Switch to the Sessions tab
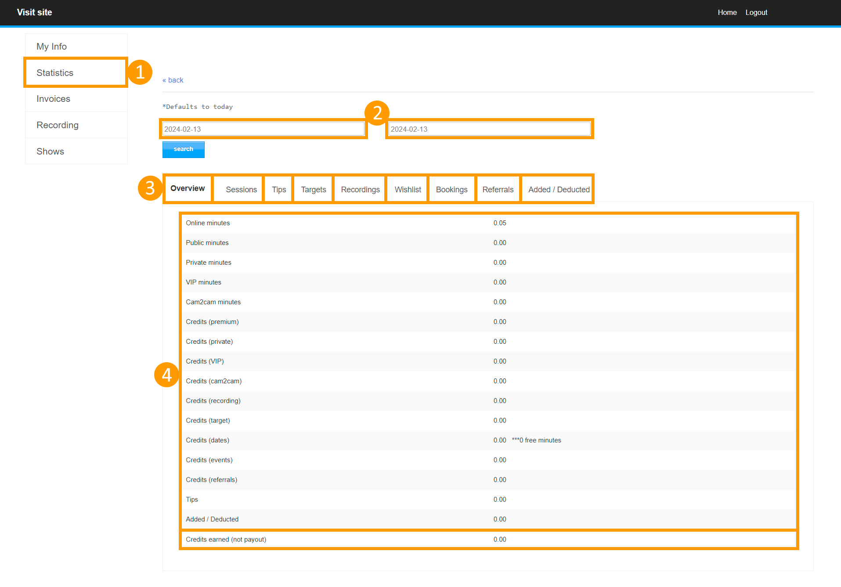This screenshot has height=587, width=841. pyautogui.click(x=241, y=190)
